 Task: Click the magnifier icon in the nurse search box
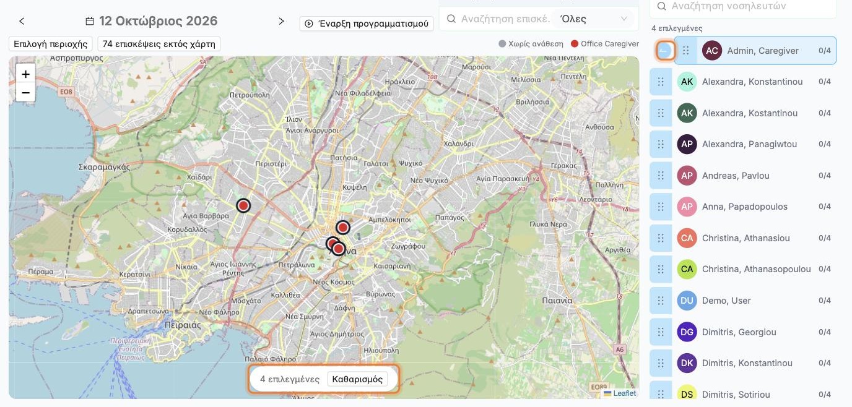(662, 6)
